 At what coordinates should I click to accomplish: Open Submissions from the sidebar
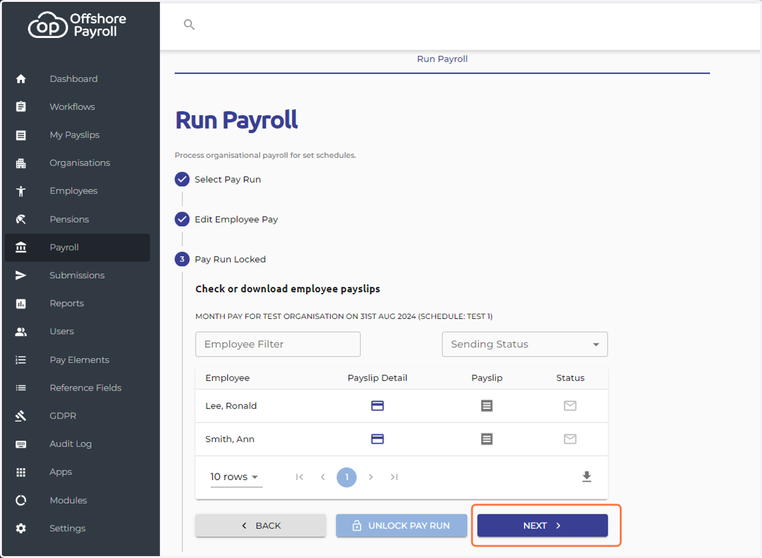pos(77,275)
